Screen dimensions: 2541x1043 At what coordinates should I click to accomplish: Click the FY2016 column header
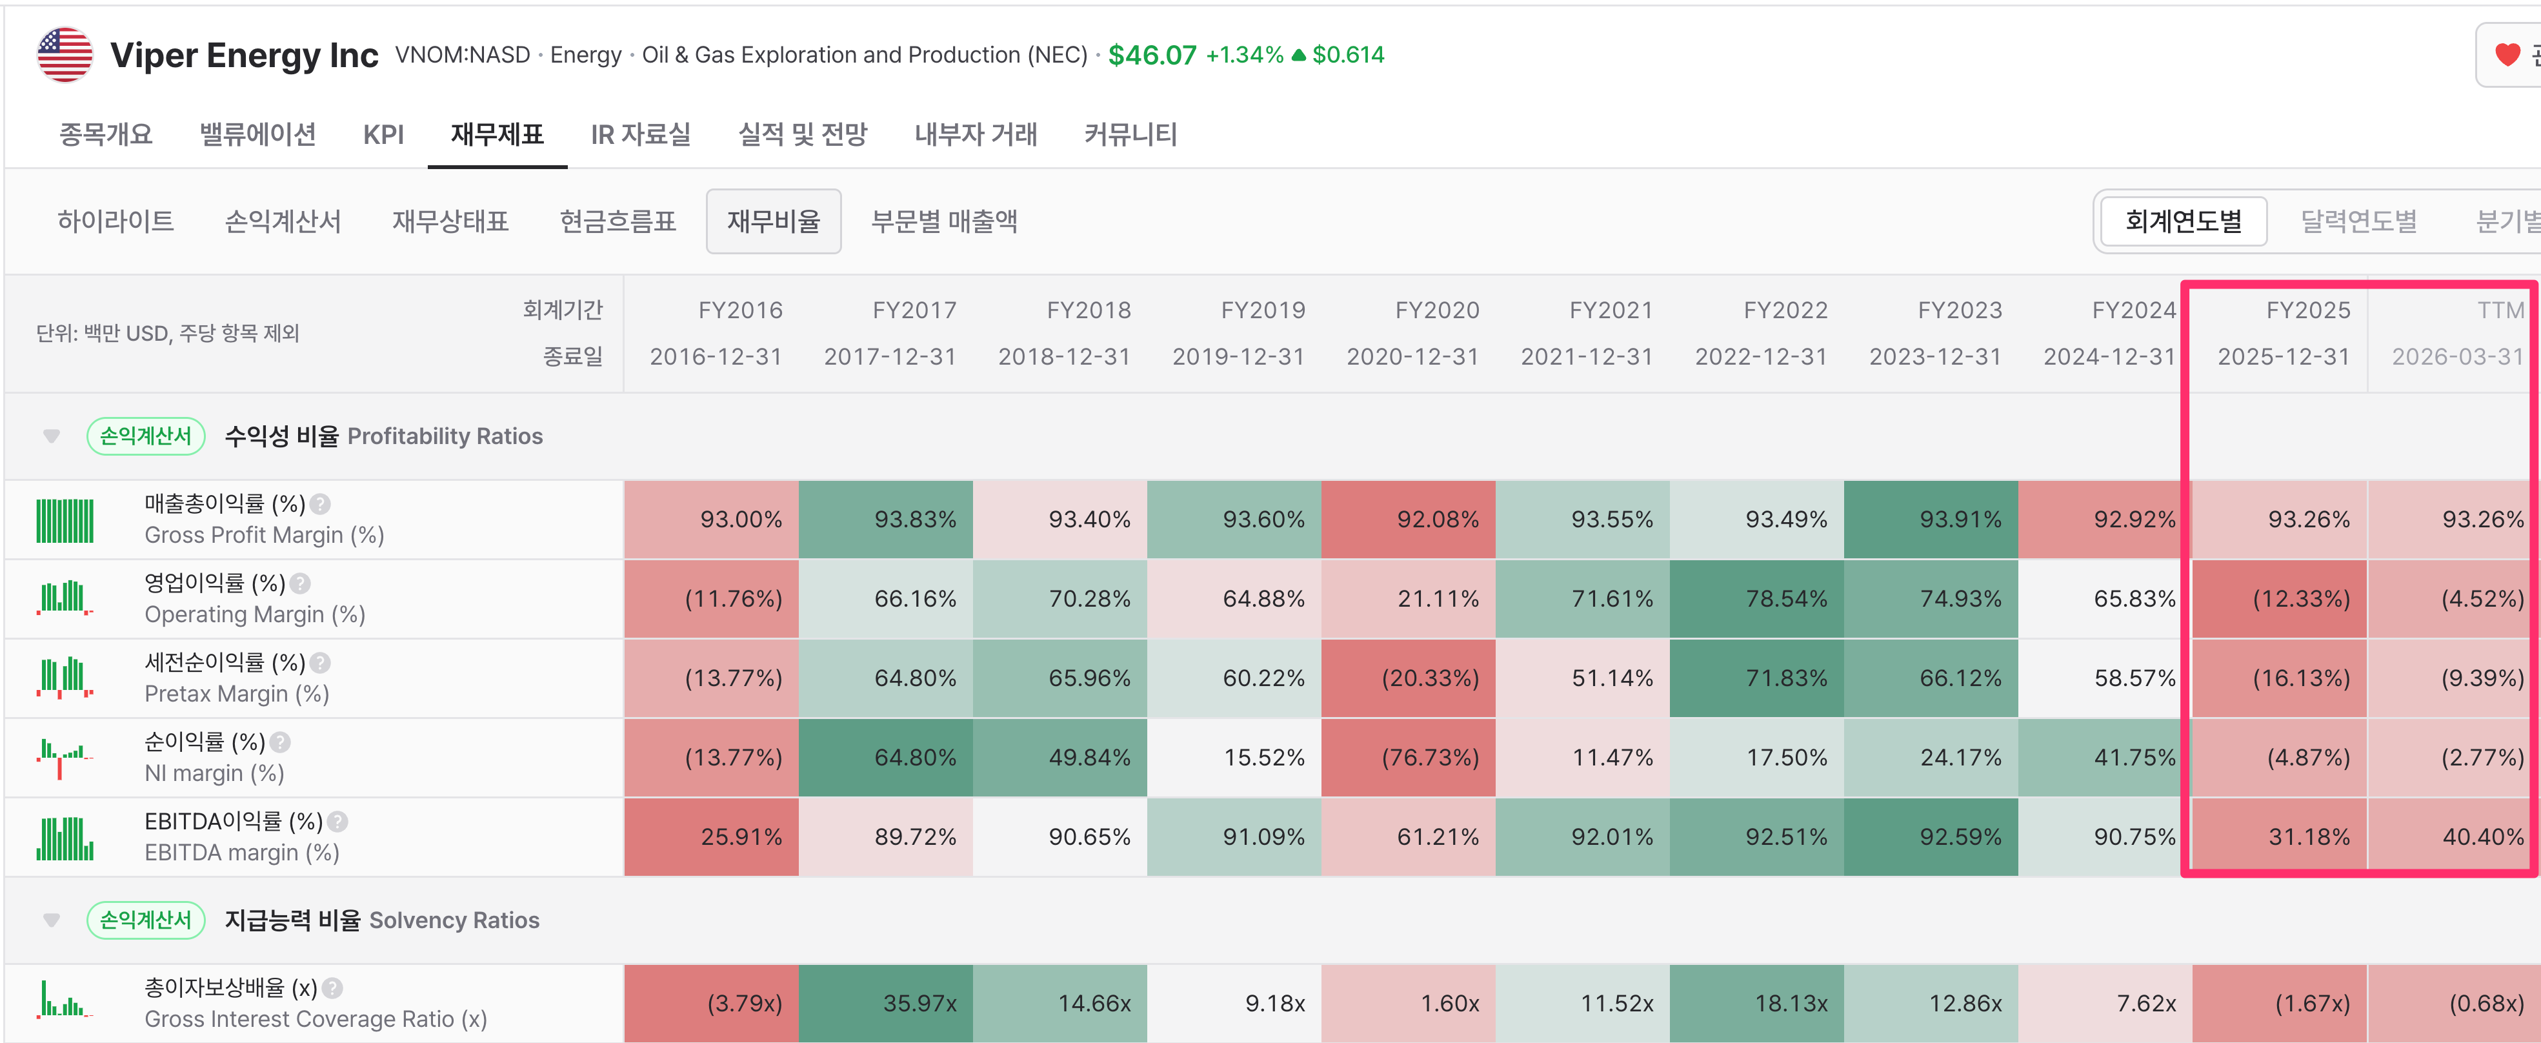click(x=740, y=311)
